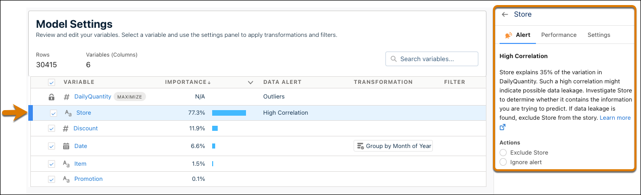Click the N/A importance value

point(200,96)
